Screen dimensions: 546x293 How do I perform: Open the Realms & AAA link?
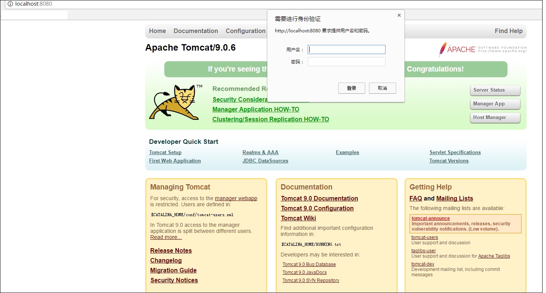(x=260, y=152)
